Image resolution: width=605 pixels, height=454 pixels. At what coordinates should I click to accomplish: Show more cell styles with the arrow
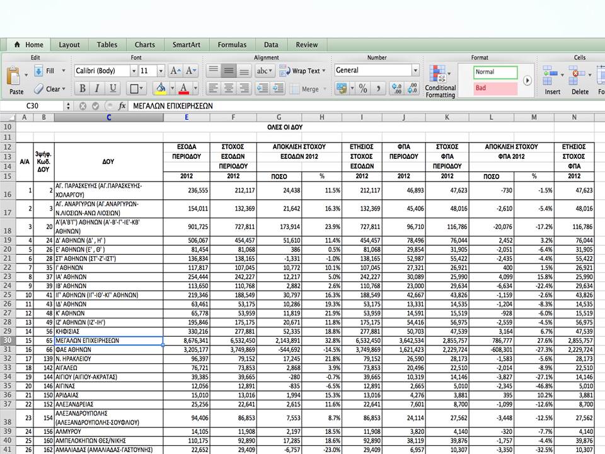(527, 80)
